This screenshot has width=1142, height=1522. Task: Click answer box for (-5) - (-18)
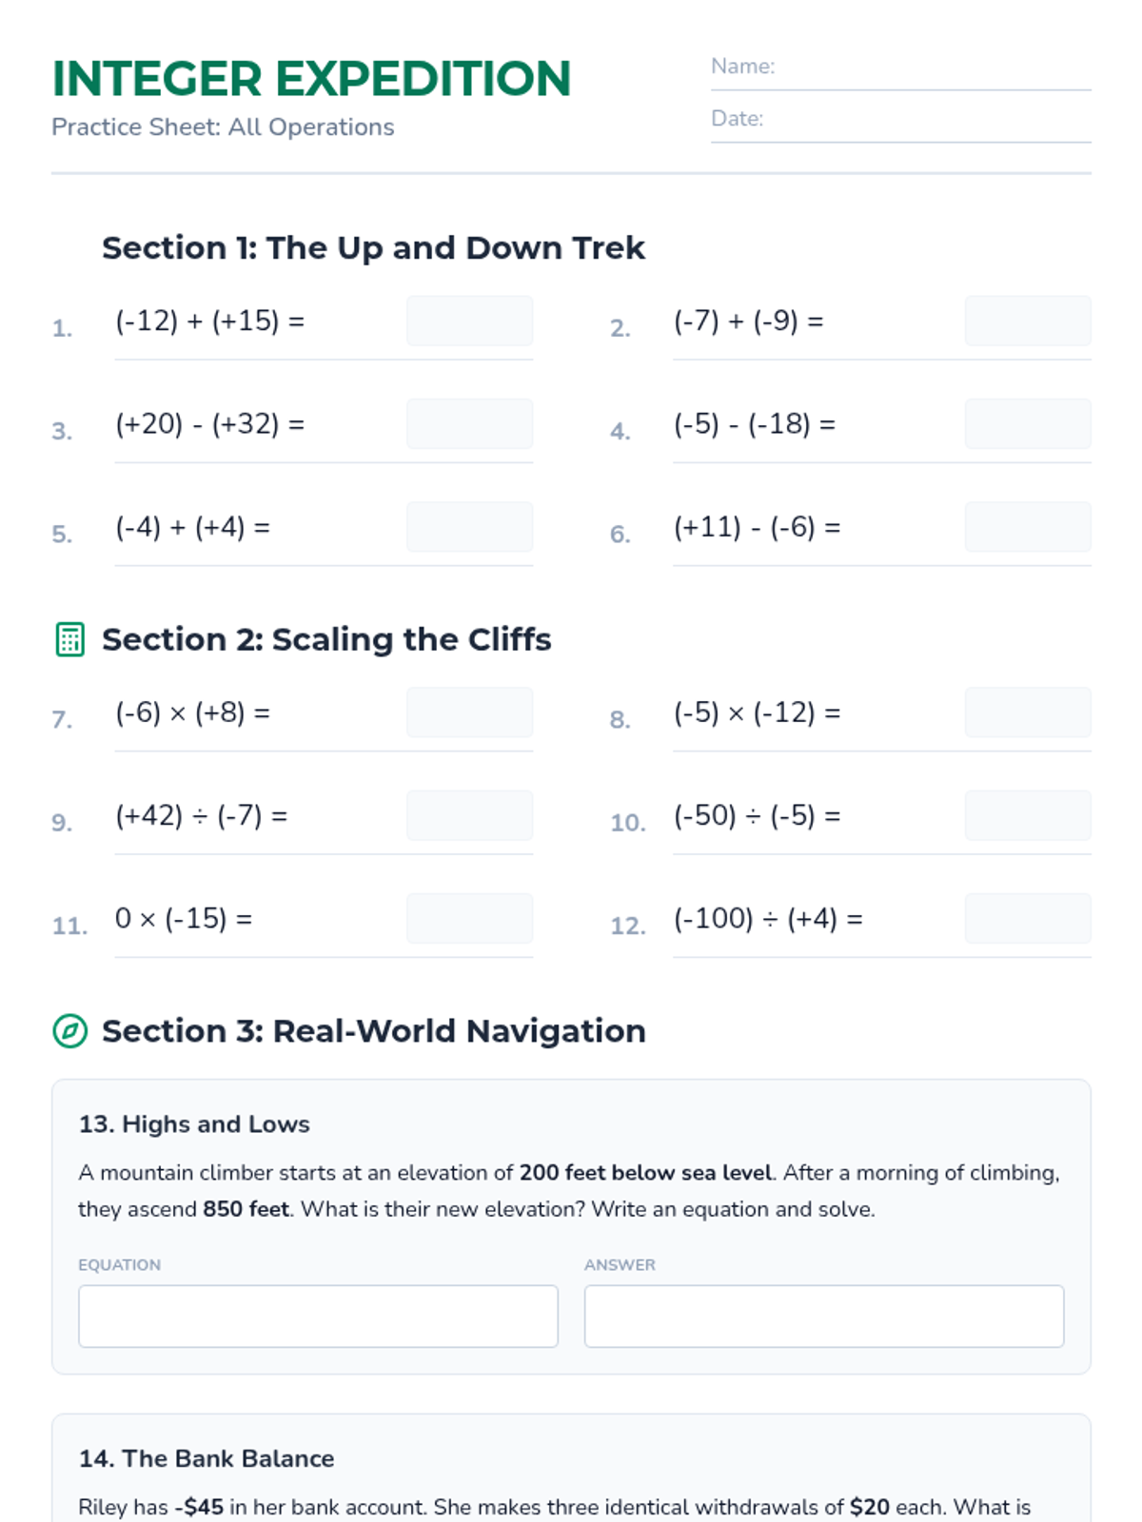[x=1028, y=423]
